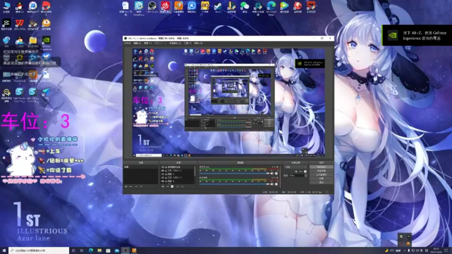This screenshot has width=452, height=254.
Task: Move the scene down in the Scenes panel
Action: point(141,186)
